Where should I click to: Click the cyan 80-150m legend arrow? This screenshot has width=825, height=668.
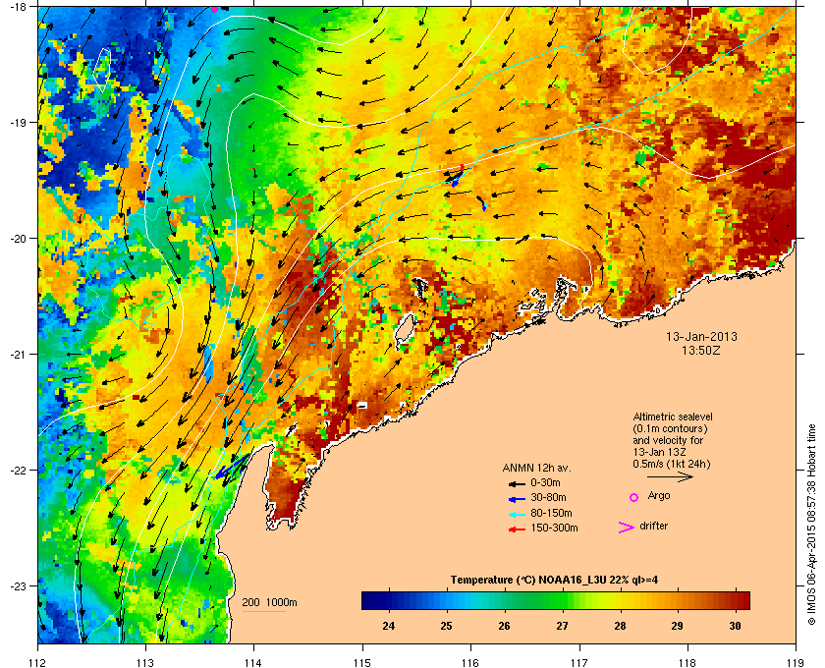tap(517, 514)
